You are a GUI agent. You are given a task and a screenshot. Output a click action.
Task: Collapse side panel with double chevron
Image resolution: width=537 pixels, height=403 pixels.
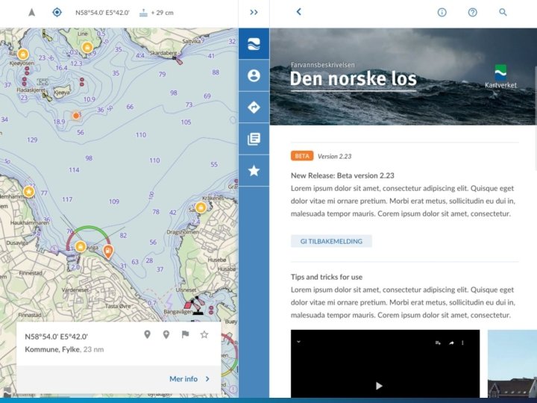(x=254, y=13)
